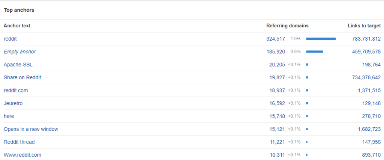The width and height of the screenshot is (384, 160).
Task: Select the 'Reddit thread' anchor link
Action: tap(19, 142)
